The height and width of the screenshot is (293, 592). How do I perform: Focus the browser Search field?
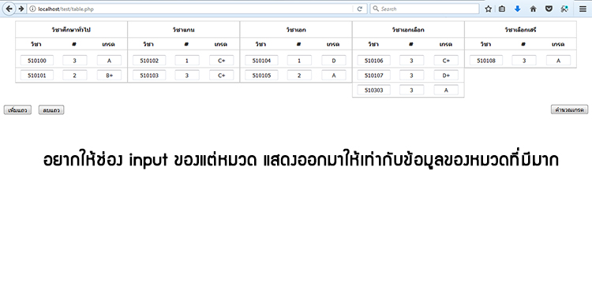(425, 9)
